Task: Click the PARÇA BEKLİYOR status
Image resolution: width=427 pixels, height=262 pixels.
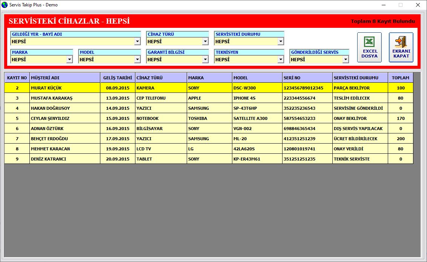Action: pos(360,88)
